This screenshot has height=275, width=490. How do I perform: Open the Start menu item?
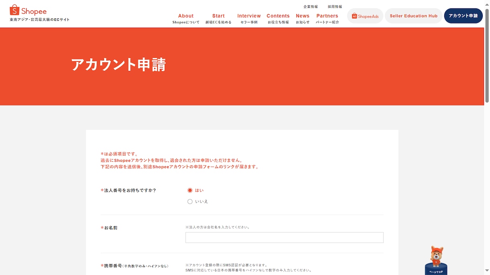click(218, 19)
